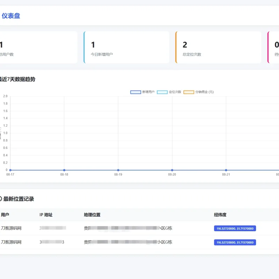Screen dimensions: 279x279
Task: Click the second row location ending 小区G栋
Action: click(x=128, y=242)
